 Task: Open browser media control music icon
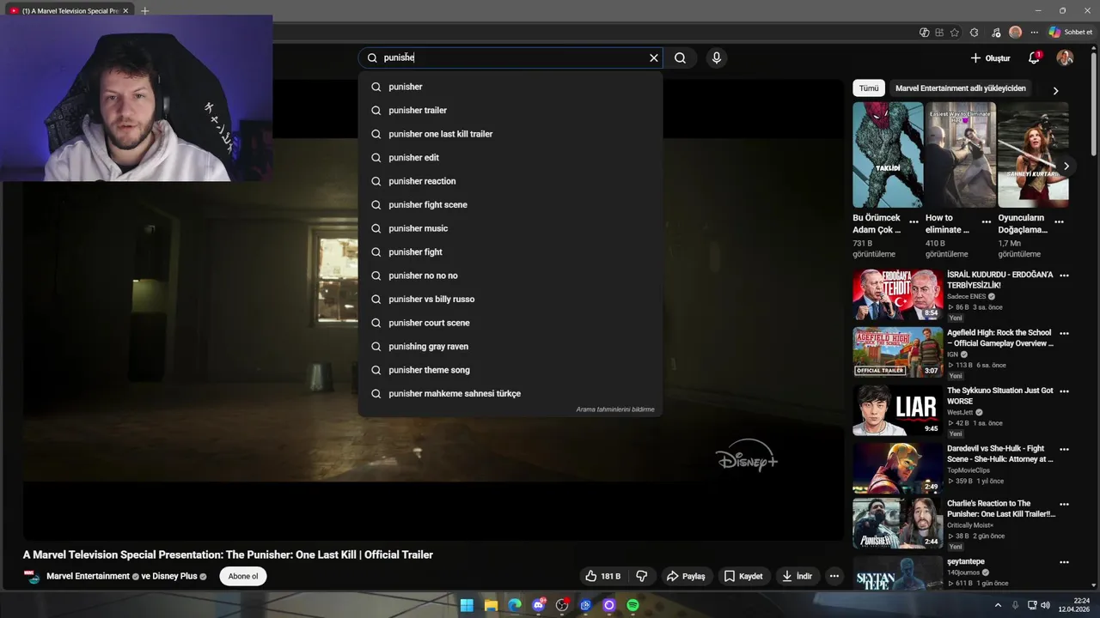pyautogui.click(x=995, y=33)
